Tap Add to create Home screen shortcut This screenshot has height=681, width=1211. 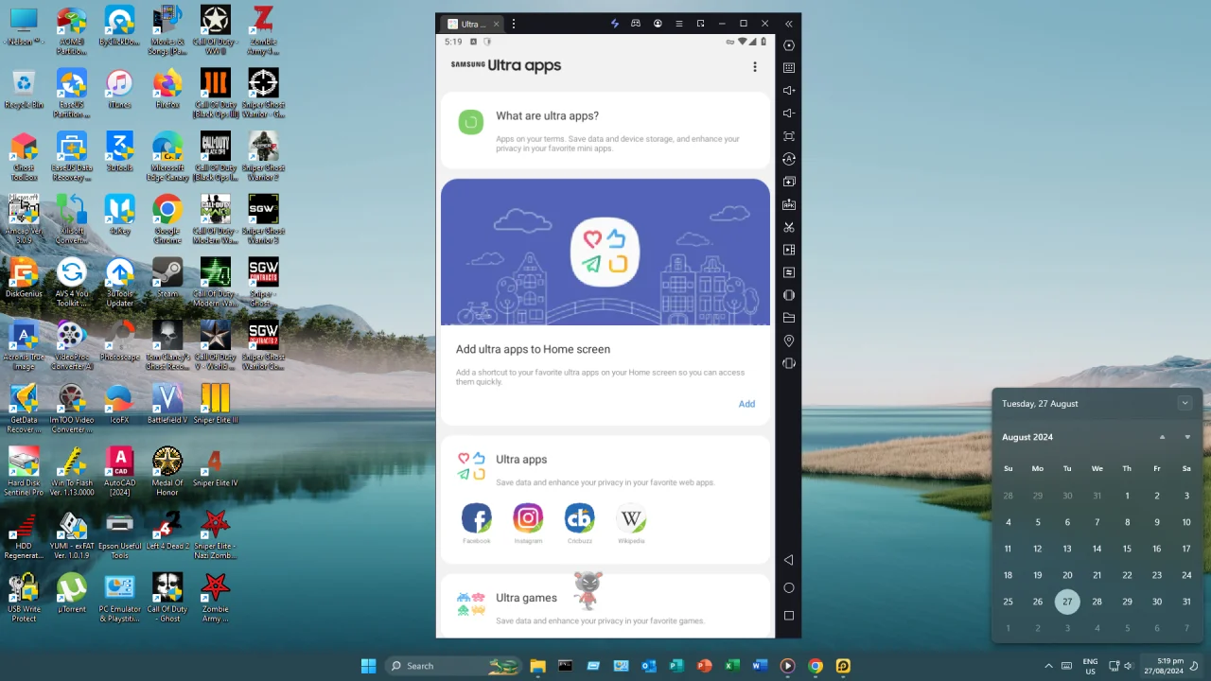point(746,404)
